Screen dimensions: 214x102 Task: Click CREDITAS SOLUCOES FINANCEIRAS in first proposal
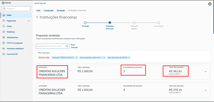tap(52, 73)
